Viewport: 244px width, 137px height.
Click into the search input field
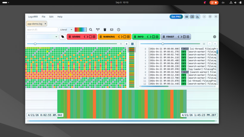coord(42,30)
